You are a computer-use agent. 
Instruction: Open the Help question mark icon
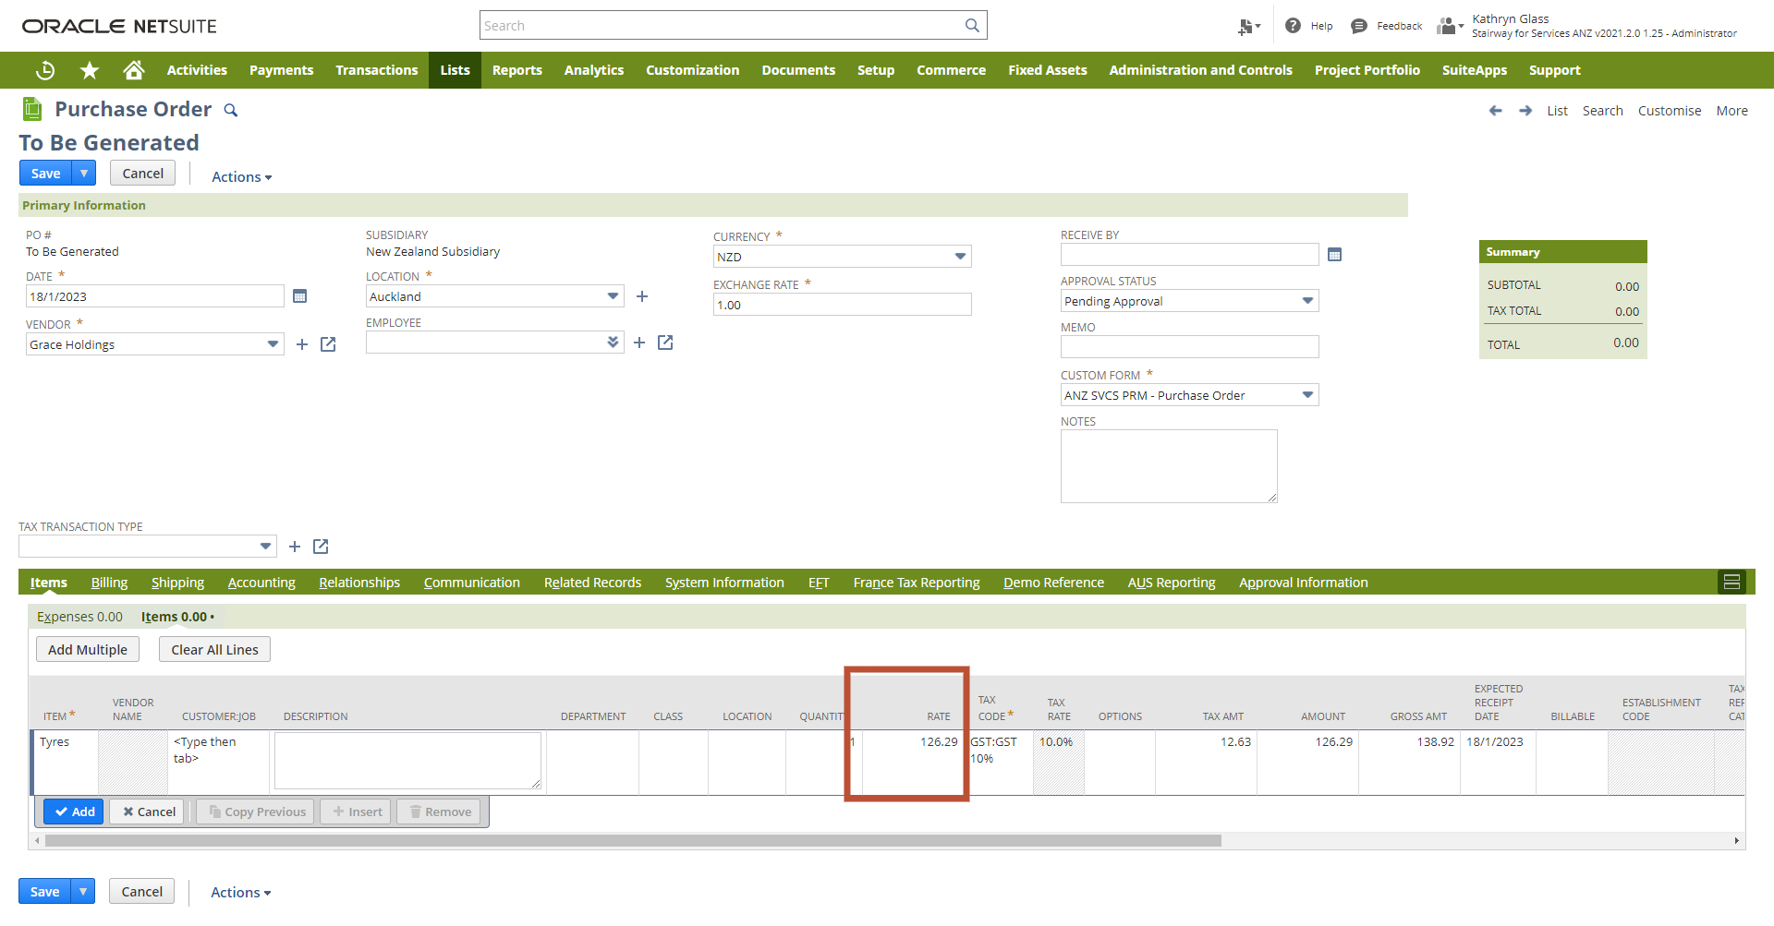[x=1293, y=26]
